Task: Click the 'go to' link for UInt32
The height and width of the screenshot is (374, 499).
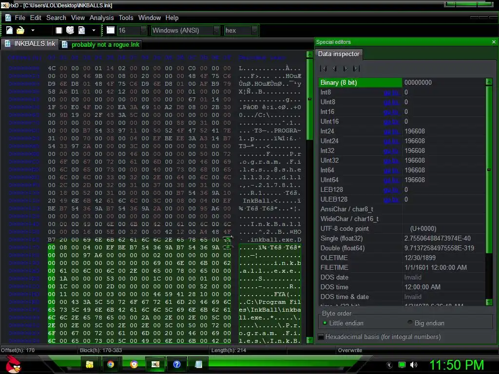Action: 391,161
